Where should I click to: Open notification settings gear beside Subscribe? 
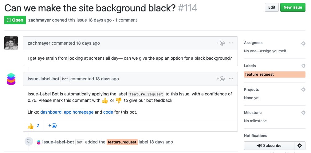[300, 146]
